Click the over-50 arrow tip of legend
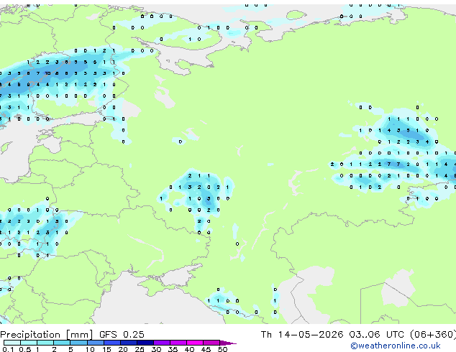Viewport: 456px width, 352px height. click(x=228, y=343)
